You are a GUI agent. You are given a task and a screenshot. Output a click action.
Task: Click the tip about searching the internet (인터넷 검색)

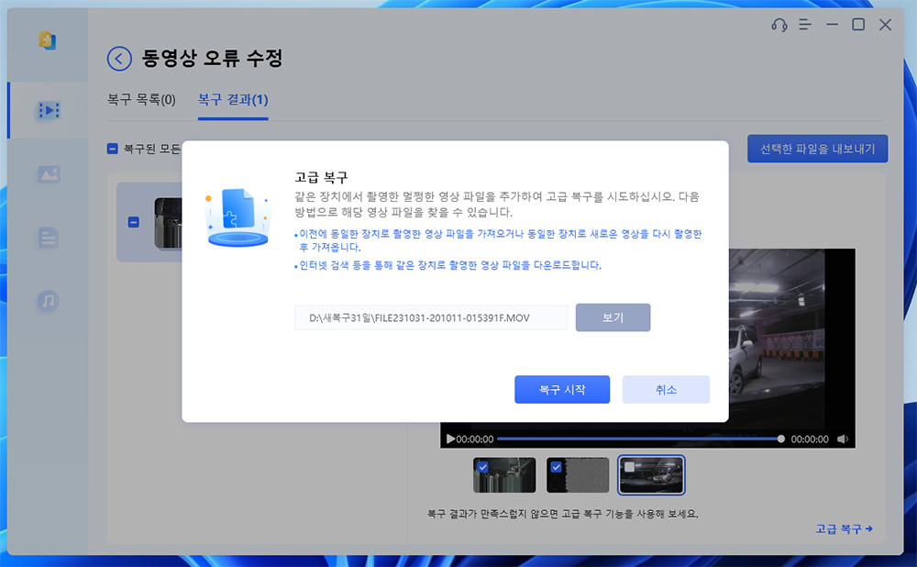tap(448, 265)
